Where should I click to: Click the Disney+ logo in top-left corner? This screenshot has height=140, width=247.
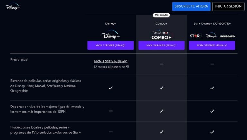[13, 6]
